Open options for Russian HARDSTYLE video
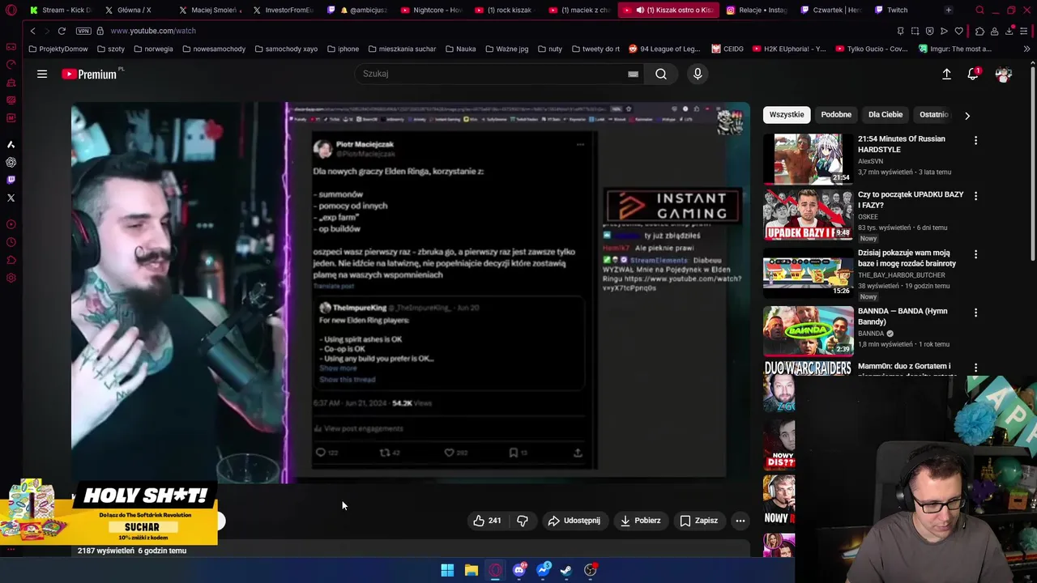Image resolution: width=1037 pixels, height=583 pixels. coord(975,140)
